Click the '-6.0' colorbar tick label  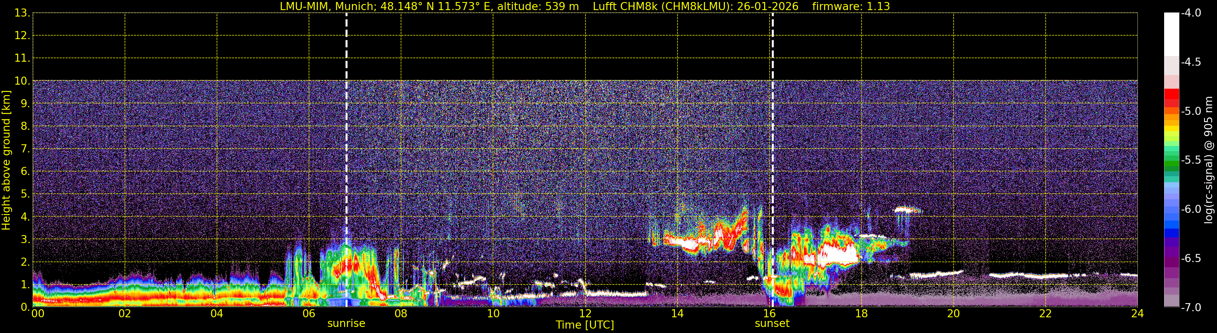click(1191, 209)
